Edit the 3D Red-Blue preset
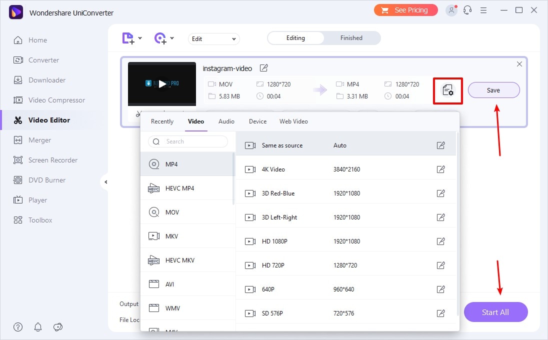Image resolution: width=548 pixels, height=340 pixels. [440, 193]
